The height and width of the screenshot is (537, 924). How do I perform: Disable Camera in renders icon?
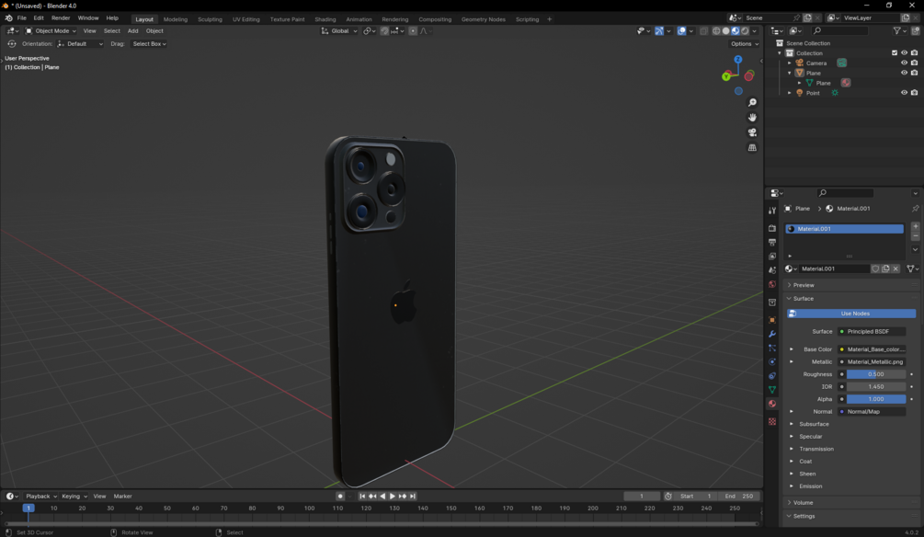(x=914, y=63)
